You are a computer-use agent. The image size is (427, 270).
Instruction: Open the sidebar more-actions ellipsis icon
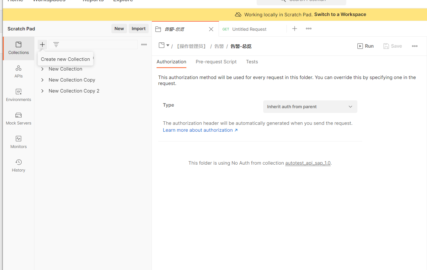coord(144,44)
